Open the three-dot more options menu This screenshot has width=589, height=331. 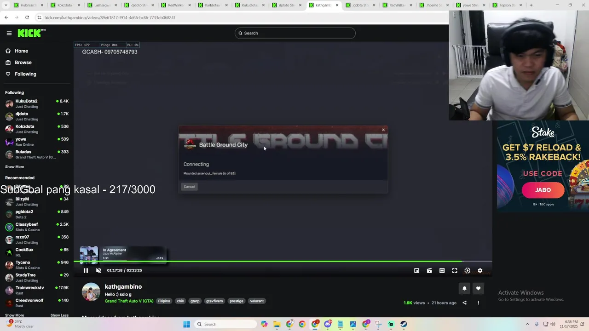coord(478,302)
